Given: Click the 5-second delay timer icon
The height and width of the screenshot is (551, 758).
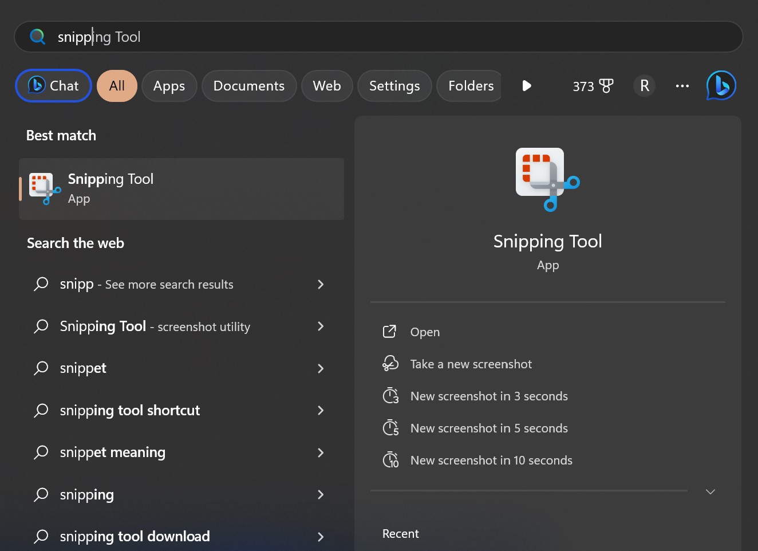Looking at the screenshot, I should click(x=390, y=427).
